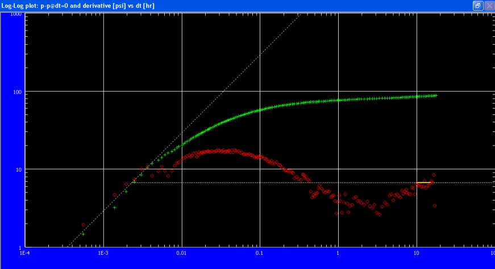This screenshot has width=495, height=269.
Task: Click the first red derivative point at far left
Action: click(x=83, y=225)
